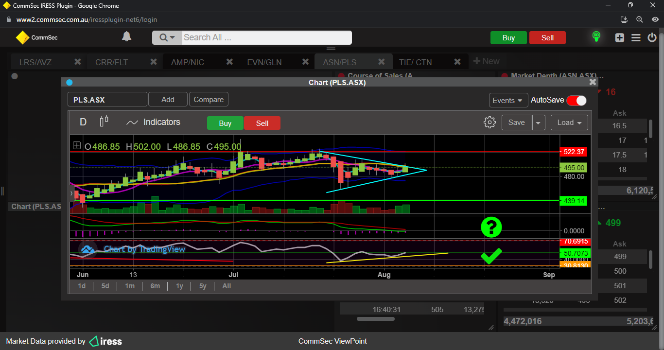This screenshot has width=664, height=350.
Task: Open the hamburger menu icon
Action: click(x=636, y=38)
